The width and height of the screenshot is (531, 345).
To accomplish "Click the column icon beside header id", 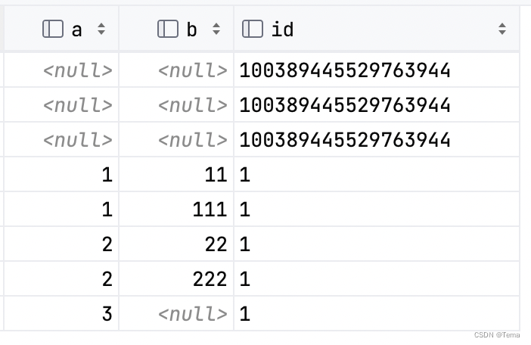I will (x=253, y=29).
